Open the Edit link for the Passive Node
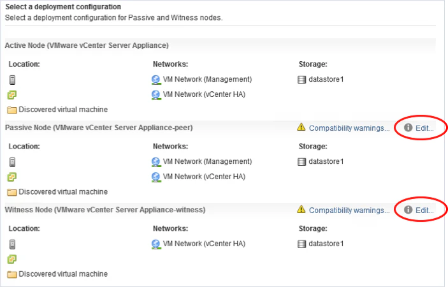The width and height of the screenshot is (448, 287). pyautogui.click(x=424, y=128)
